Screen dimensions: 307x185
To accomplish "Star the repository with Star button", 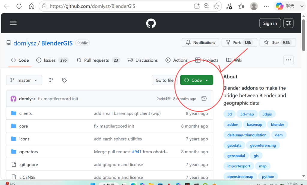I will coord(278,43).
